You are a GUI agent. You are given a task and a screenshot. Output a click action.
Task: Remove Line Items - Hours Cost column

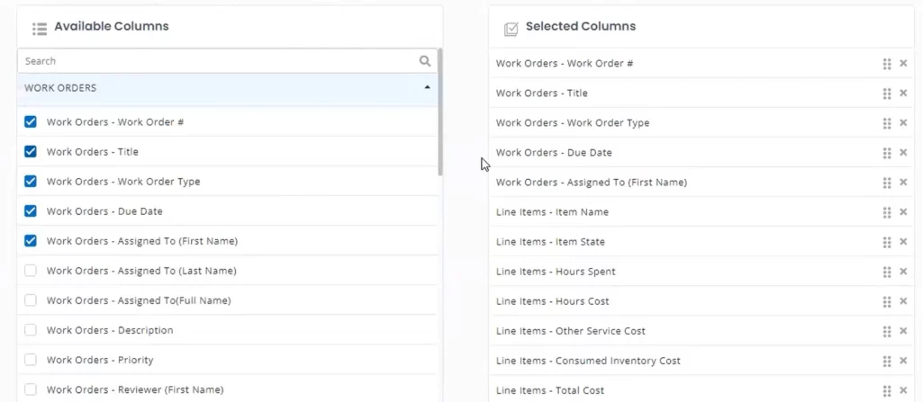pos(903,301)
